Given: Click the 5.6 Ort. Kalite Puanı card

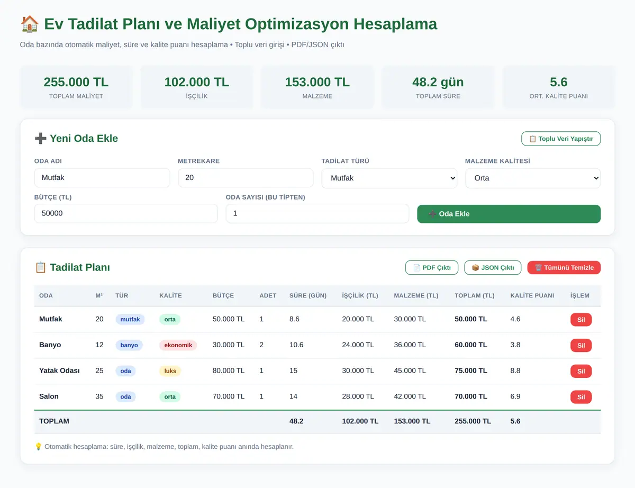Looking at the screenshot, I should coord(559,87).
